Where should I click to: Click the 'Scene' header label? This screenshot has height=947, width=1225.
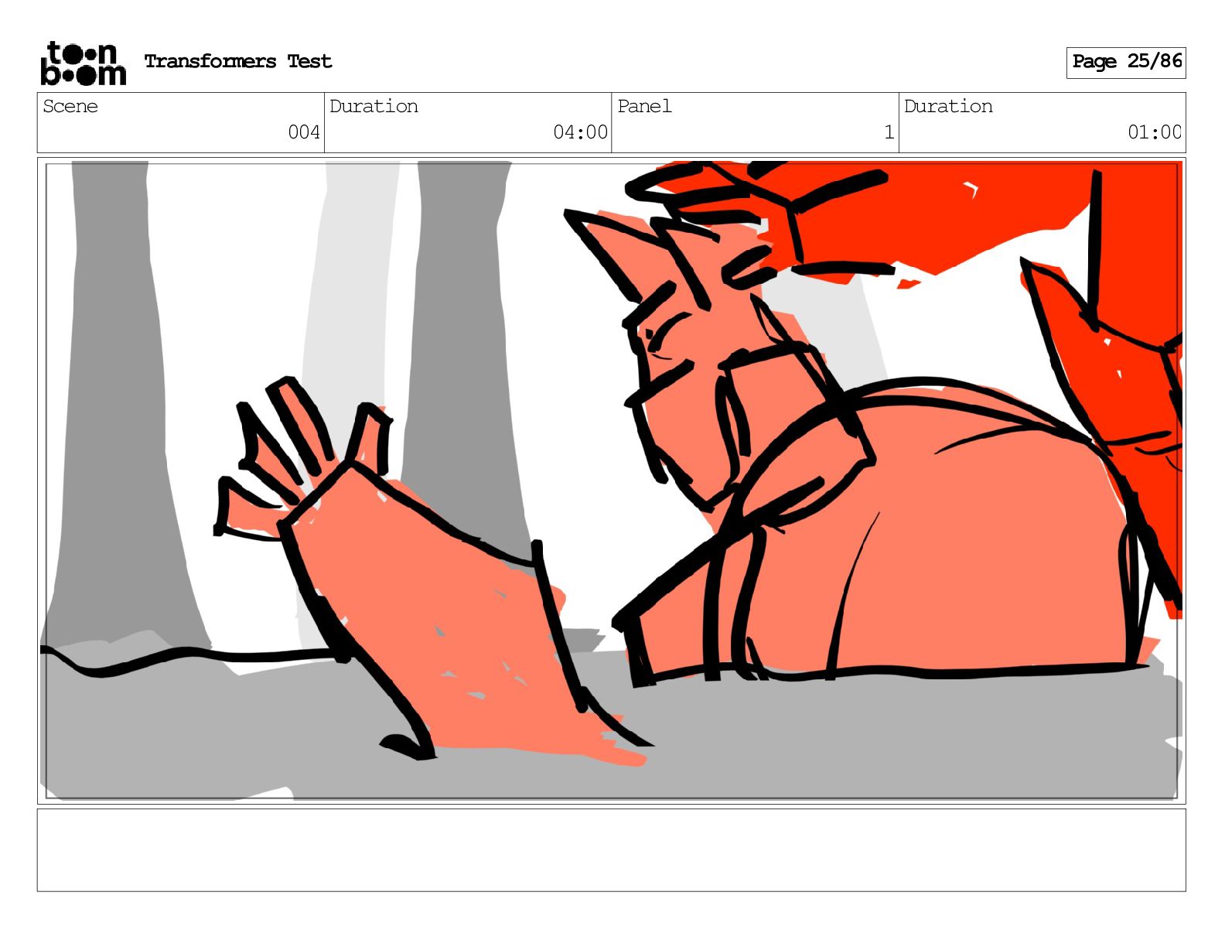pyautogui.click(x=70, y=106)
